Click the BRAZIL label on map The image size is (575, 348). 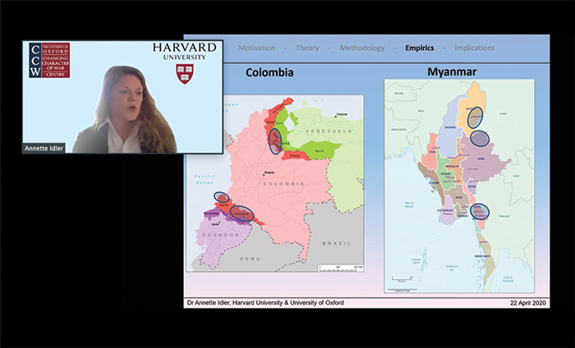pos(337,243)
